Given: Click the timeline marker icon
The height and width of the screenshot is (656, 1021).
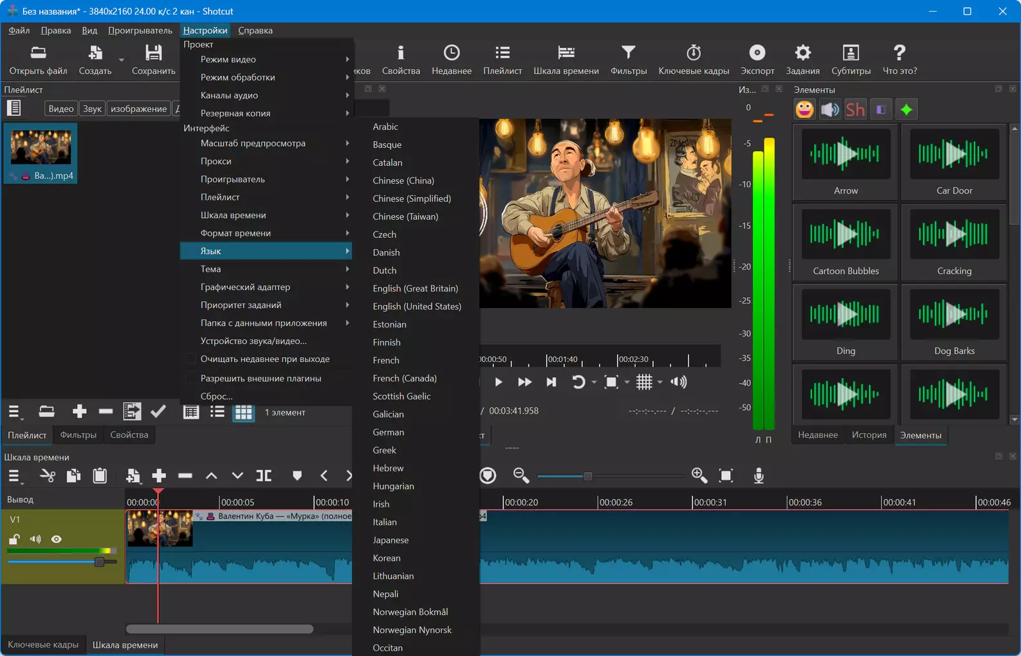Looking at the screenshot, I should 297,475.
